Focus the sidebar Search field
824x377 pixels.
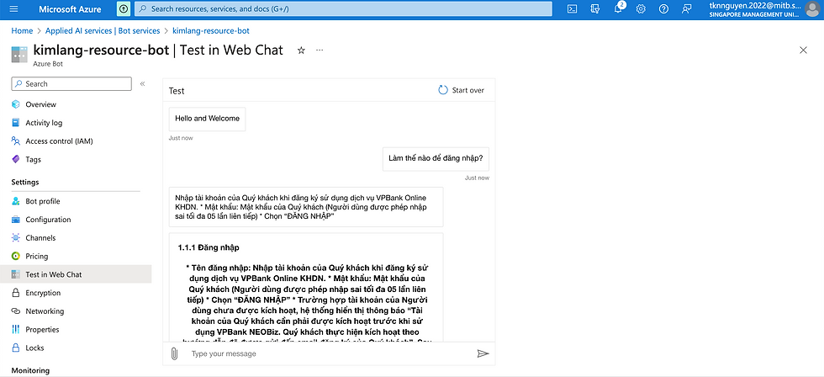click(71, 83)
